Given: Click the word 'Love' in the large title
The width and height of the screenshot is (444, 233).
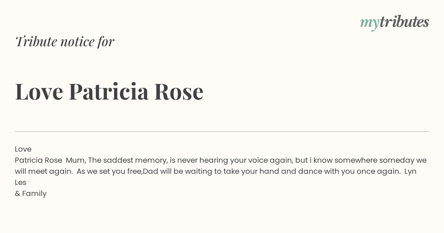Looking at the screenshot, I should 39,91.
